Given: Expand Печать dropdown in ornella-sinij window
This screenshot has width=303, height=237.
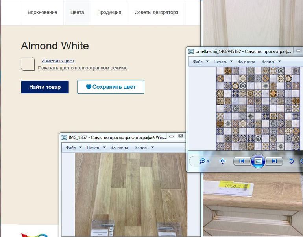Looking at the screenshot, I should pos(231,62).
